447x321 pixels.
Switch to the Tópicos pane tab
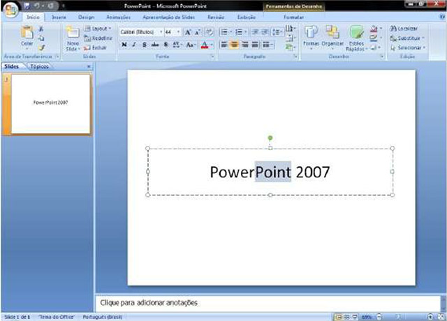point(39,66)
